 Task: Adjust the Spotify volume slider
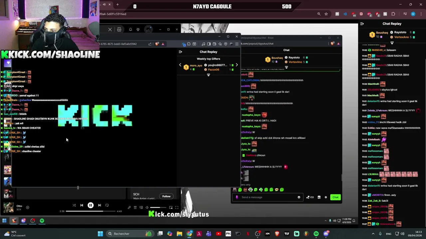[x=158, y=208]
